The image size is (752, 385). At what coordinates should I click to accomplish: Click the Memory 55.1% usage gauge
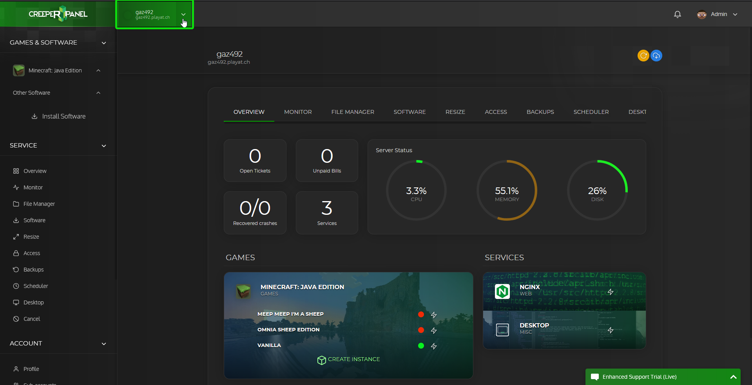click(x=507, y=190)
